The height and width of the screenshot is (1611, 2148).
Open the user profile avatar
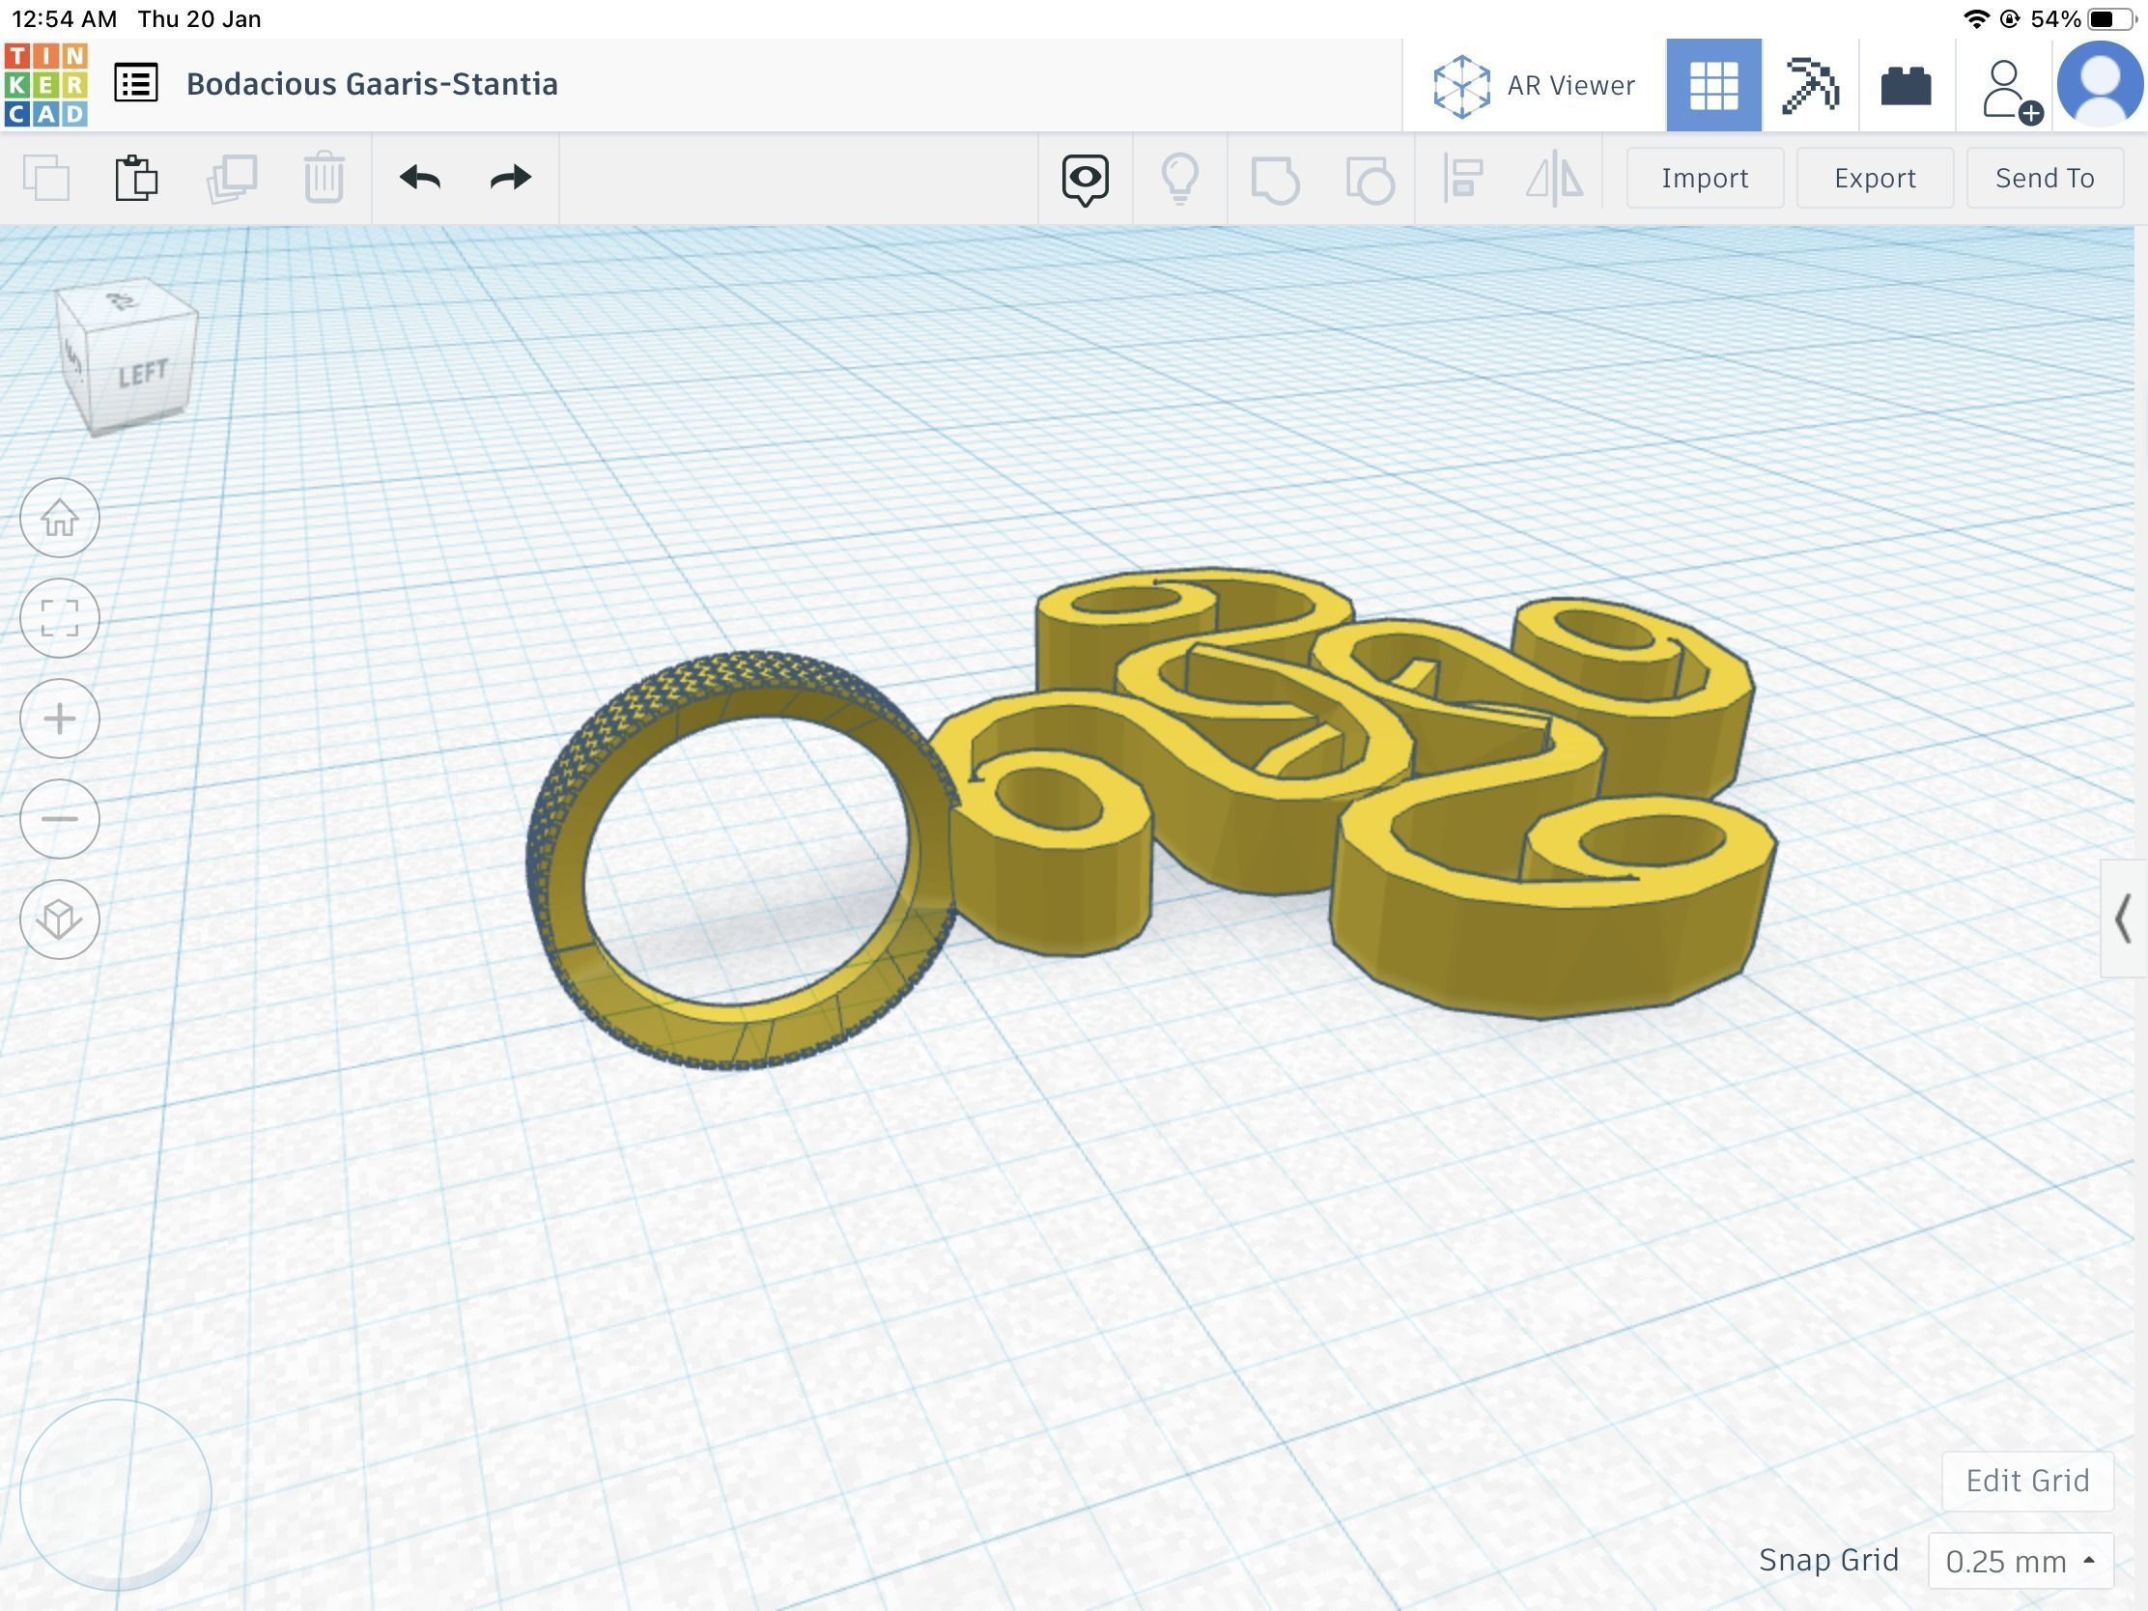pyautogui.click(x=2100, y=85)
